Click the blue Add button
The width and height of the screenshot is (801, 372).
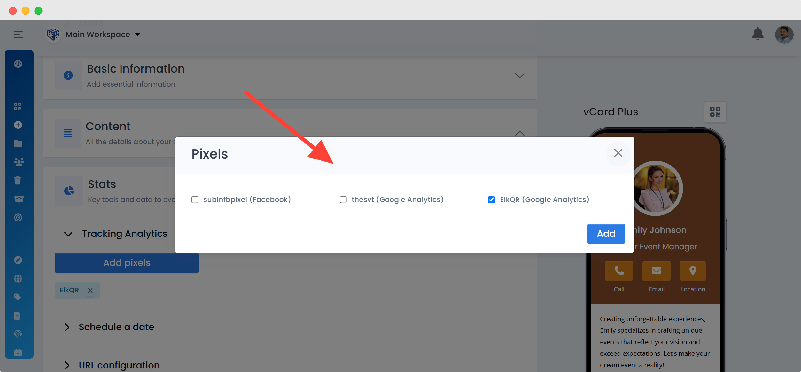(x=606, y=234)
